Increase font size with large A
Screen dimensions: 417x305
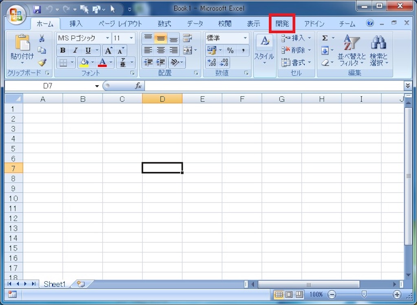pyautogui.click(x=108, y=50)
